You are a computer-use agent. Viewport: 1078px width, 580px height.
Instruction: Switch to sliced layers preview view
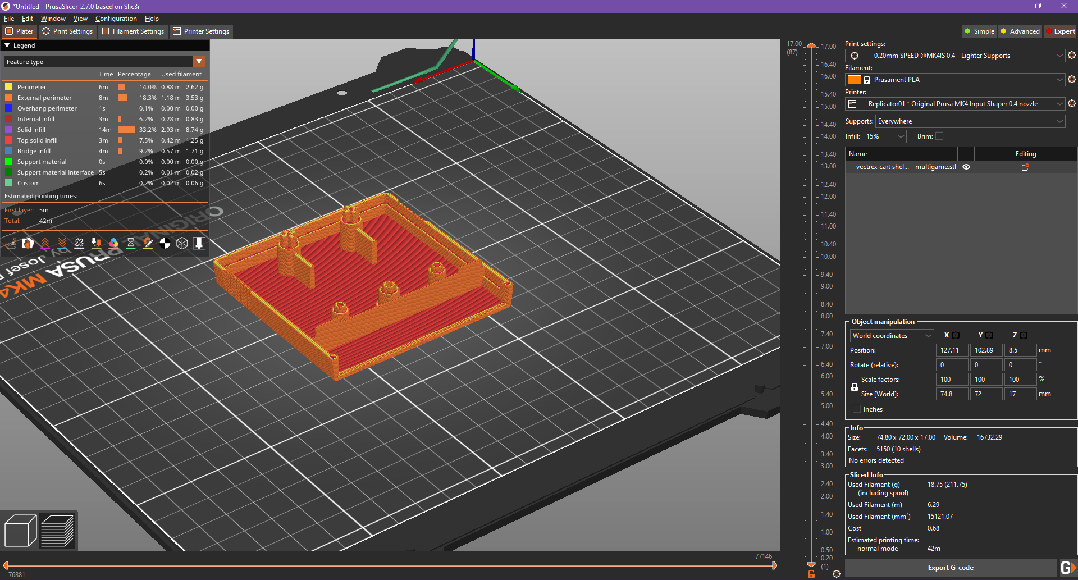tap(57, 531)
